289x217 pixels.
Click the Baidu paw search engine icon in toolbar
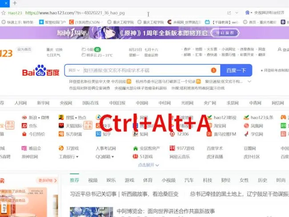(x=247, y=12)
